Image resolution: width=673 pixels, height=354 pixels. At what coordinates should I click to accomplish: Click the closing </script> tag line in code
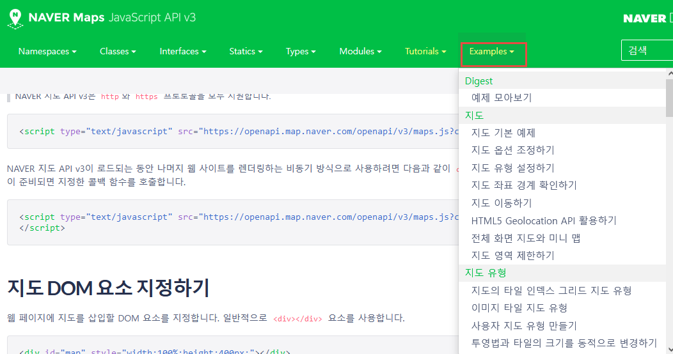point(42,228)
